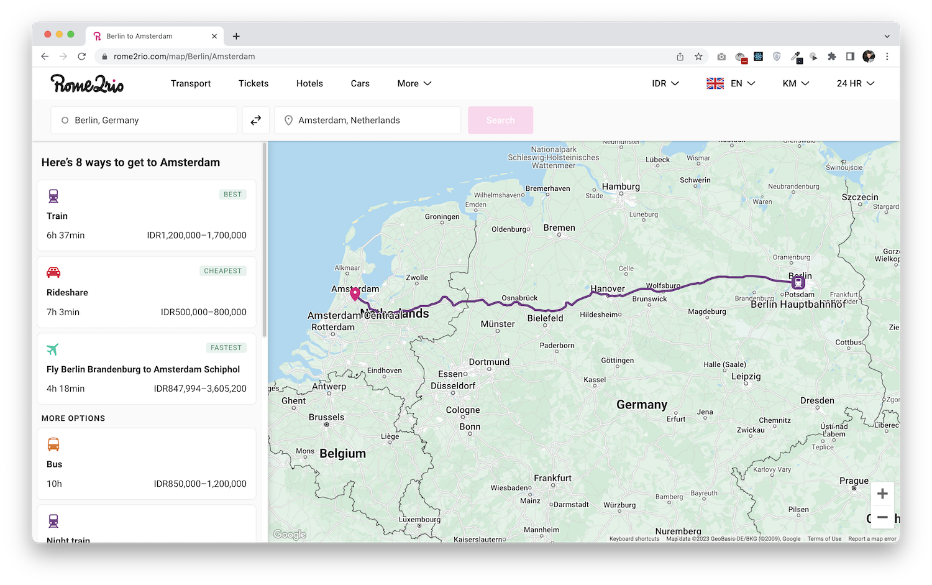
Task: Click the Night train icon
Action: (x=53, y=521)
